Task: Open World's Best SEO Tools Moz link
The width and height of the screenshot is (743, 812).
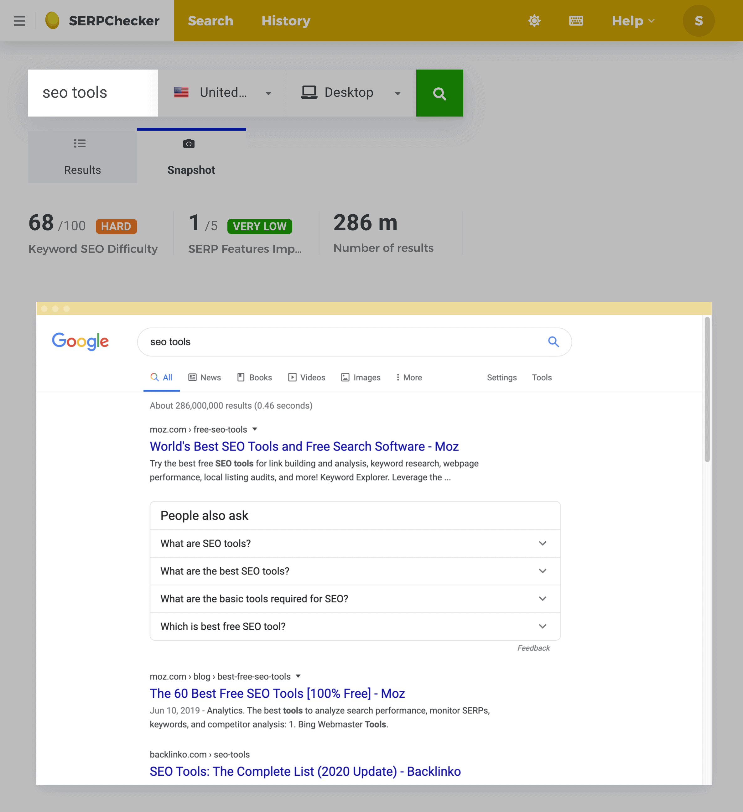Action: [304, 446]
